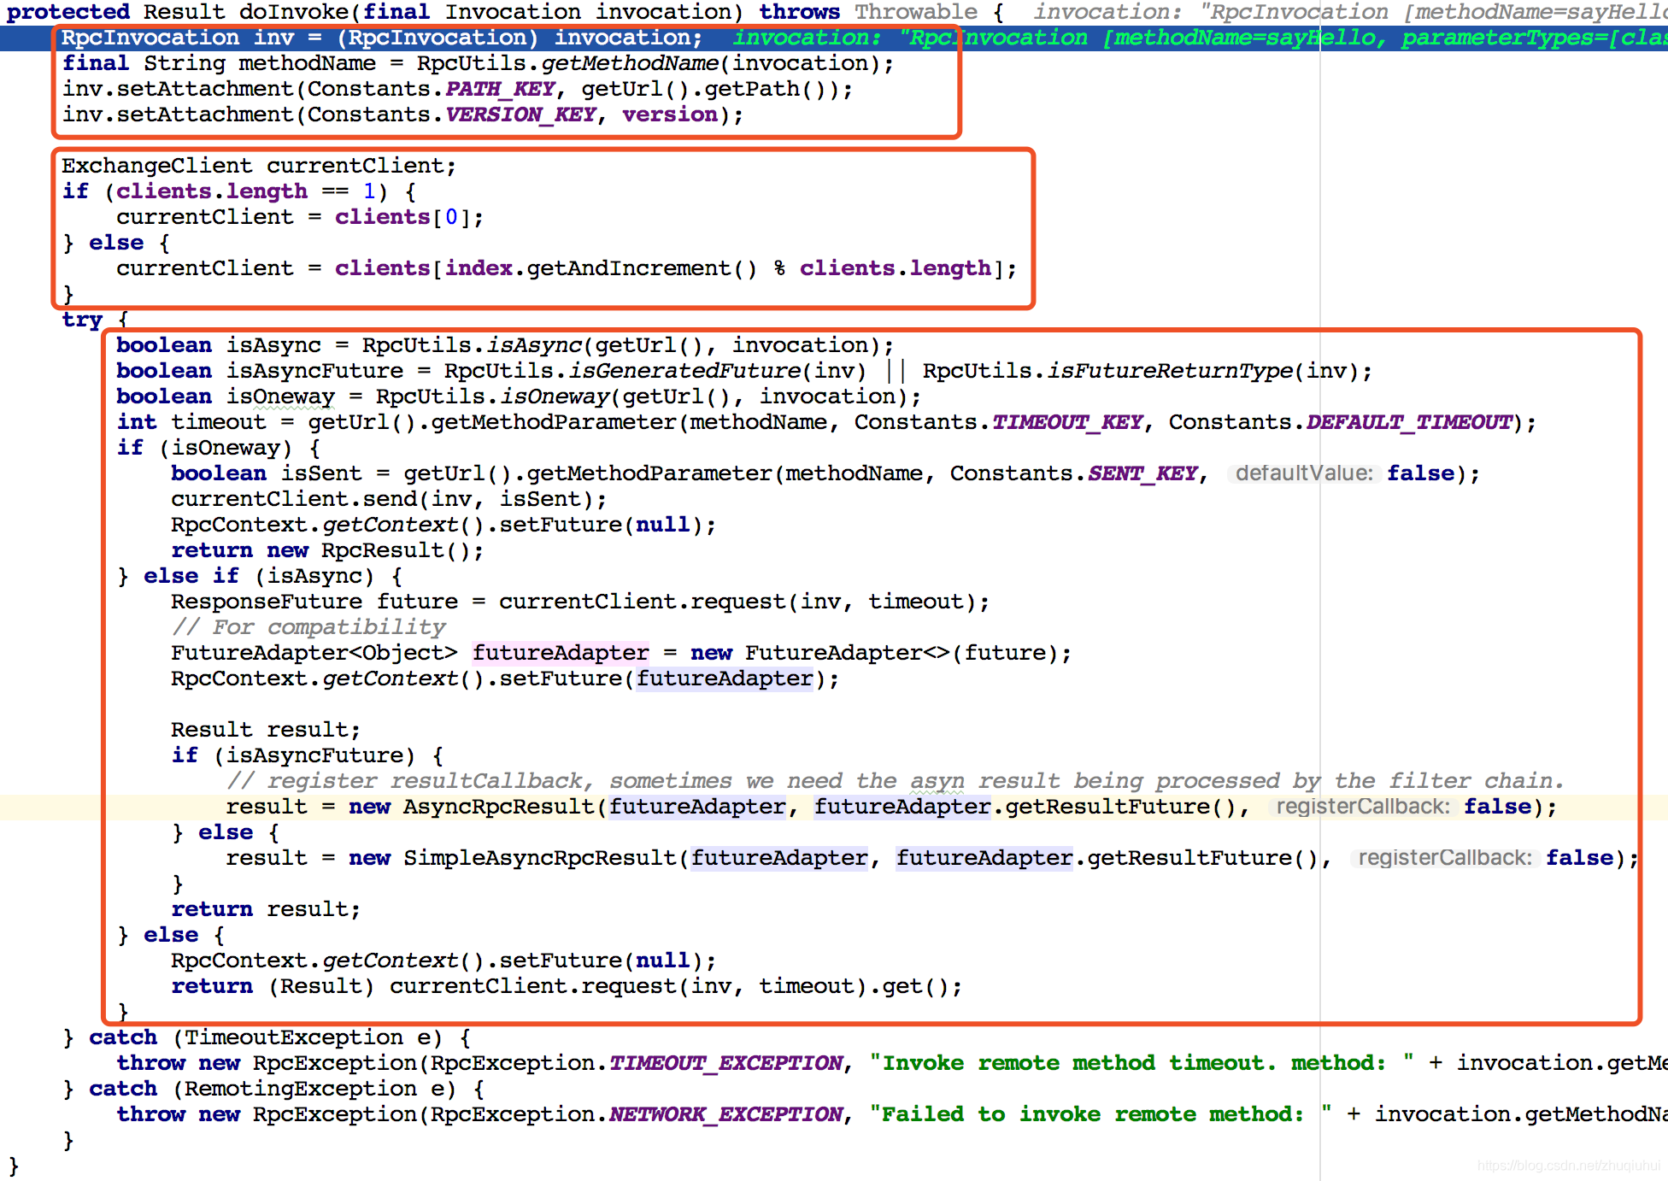Click 'return new RpcResult();' statement
Viewport: 1668px width, 1181px height.
(x=327, y=550)
